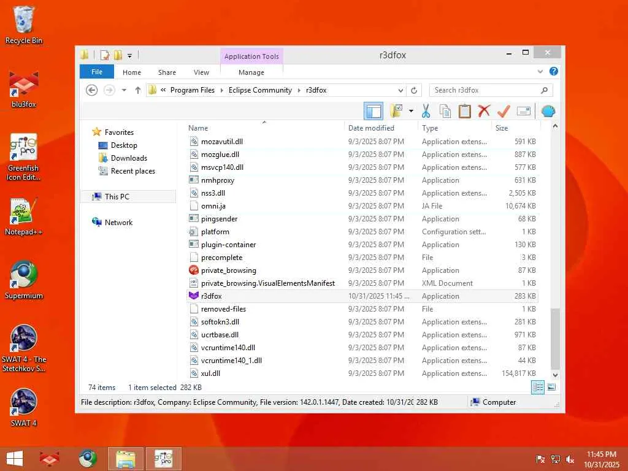Click the Copy toolbar icon
Image resolution: width=628 pixels, height=471 pixels.
445,111
